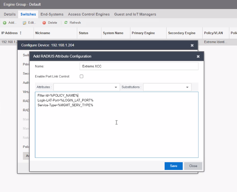Click the Primary Engine column header
This screenshot has height=192, width=237.
point(143,33)
